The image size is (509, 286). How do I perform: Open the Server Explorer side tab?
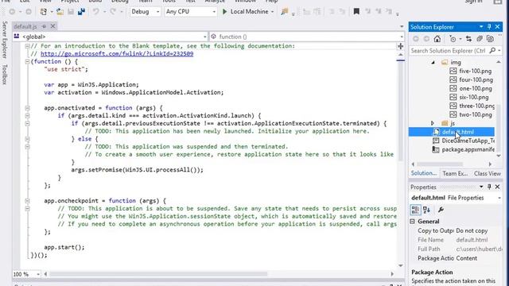[5, 40]
